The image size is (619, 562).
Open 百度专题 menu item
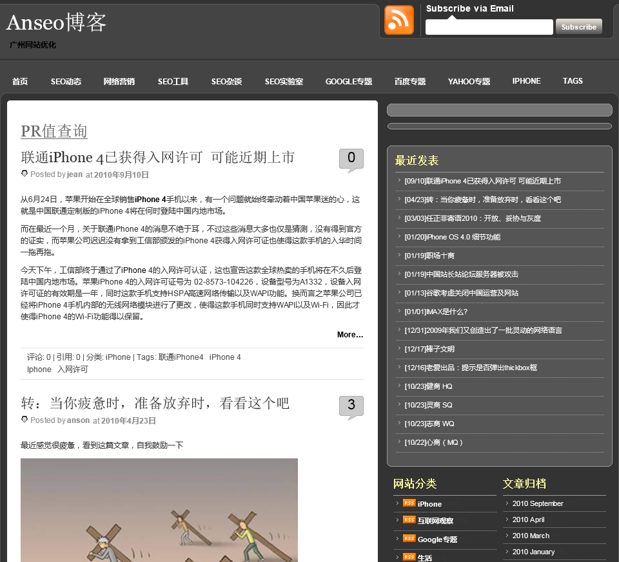(410, 82)
